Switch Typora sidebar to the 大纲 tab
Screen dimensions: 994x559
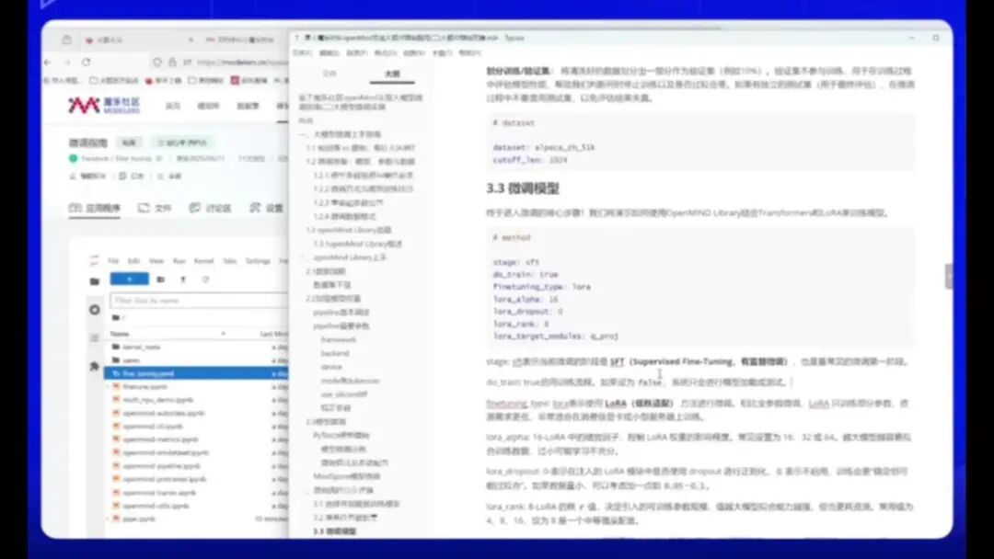click(392, 74)
